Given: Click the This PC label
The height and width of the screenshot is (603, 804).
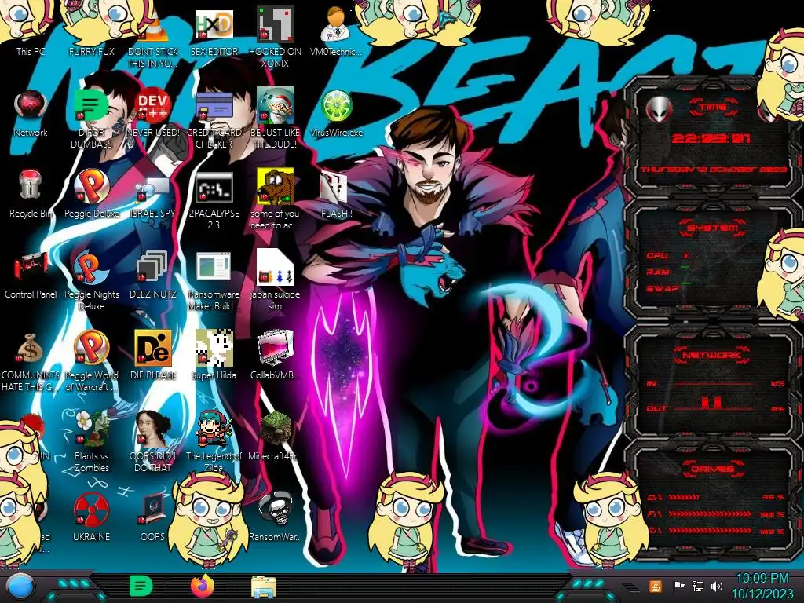Looking at the screenshot, I should [31, 51].
